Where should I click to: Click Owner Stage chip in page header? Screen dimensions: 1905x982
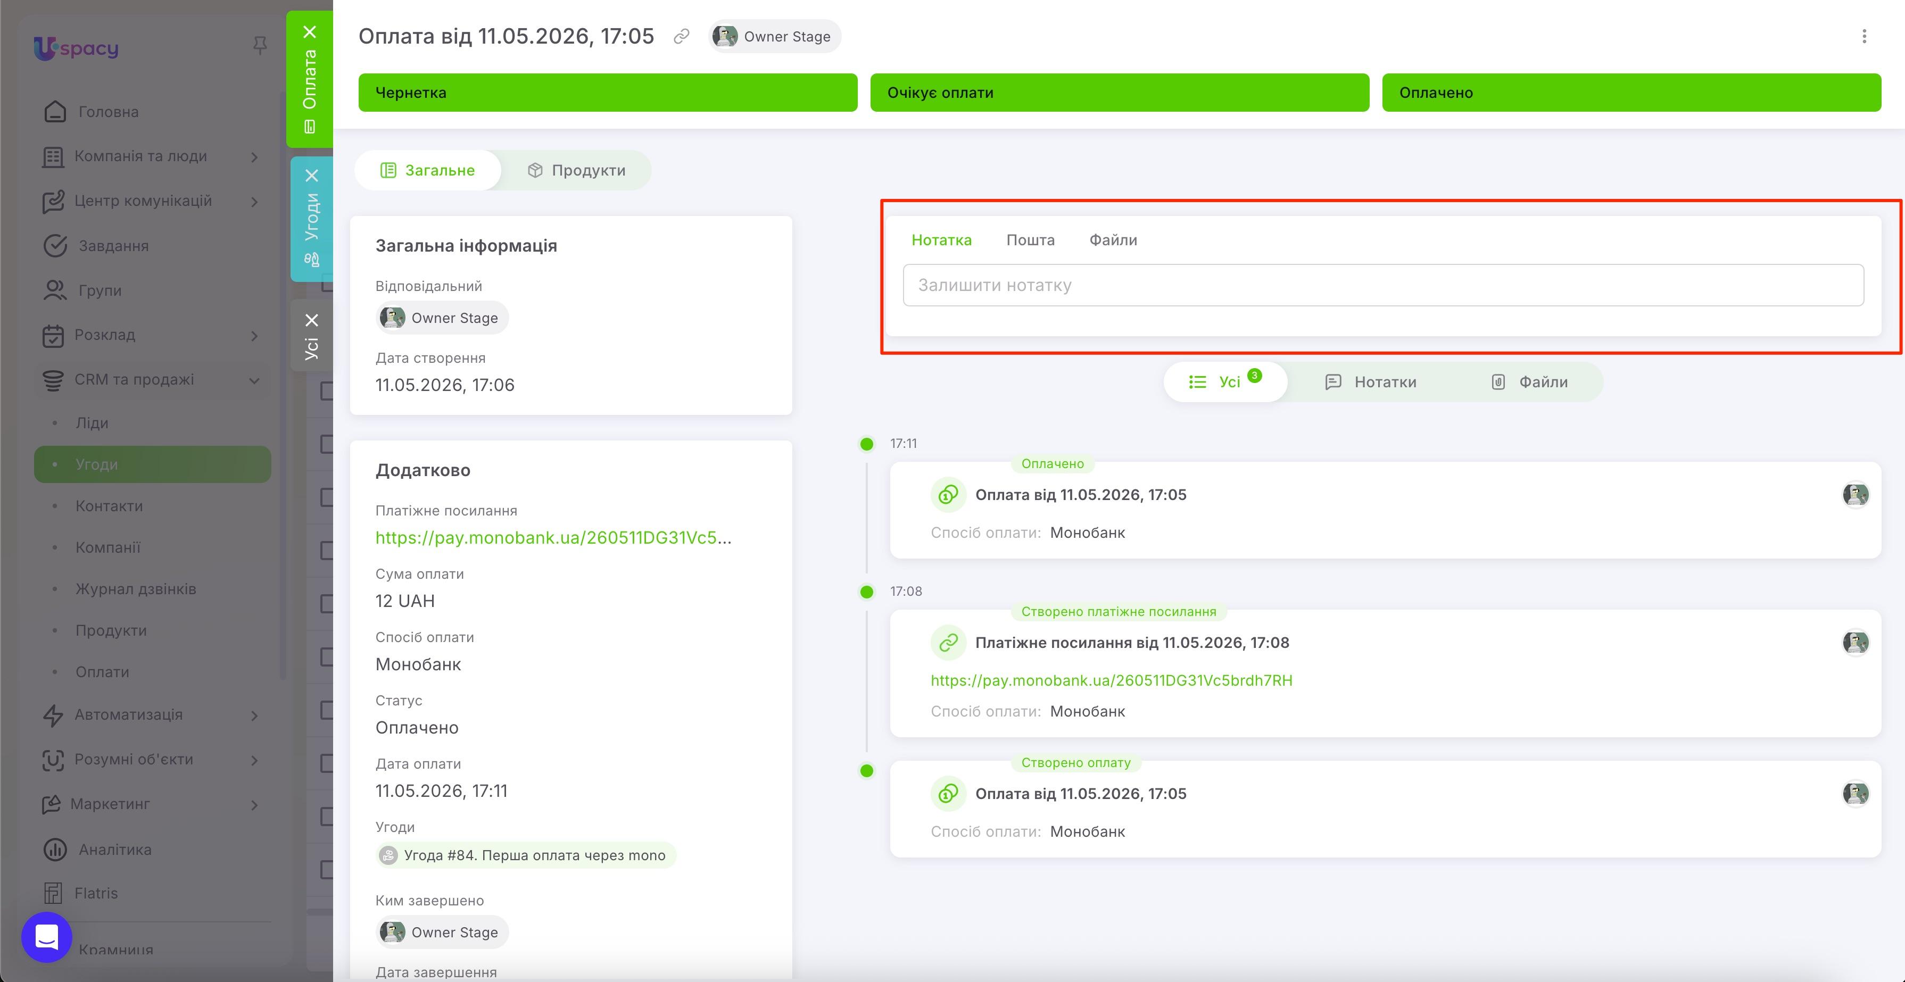(774, 36)
